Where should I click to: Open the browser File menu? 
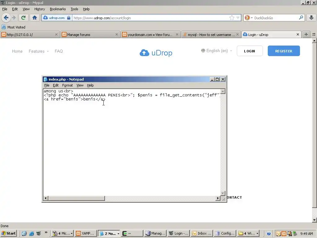[5, 9]
